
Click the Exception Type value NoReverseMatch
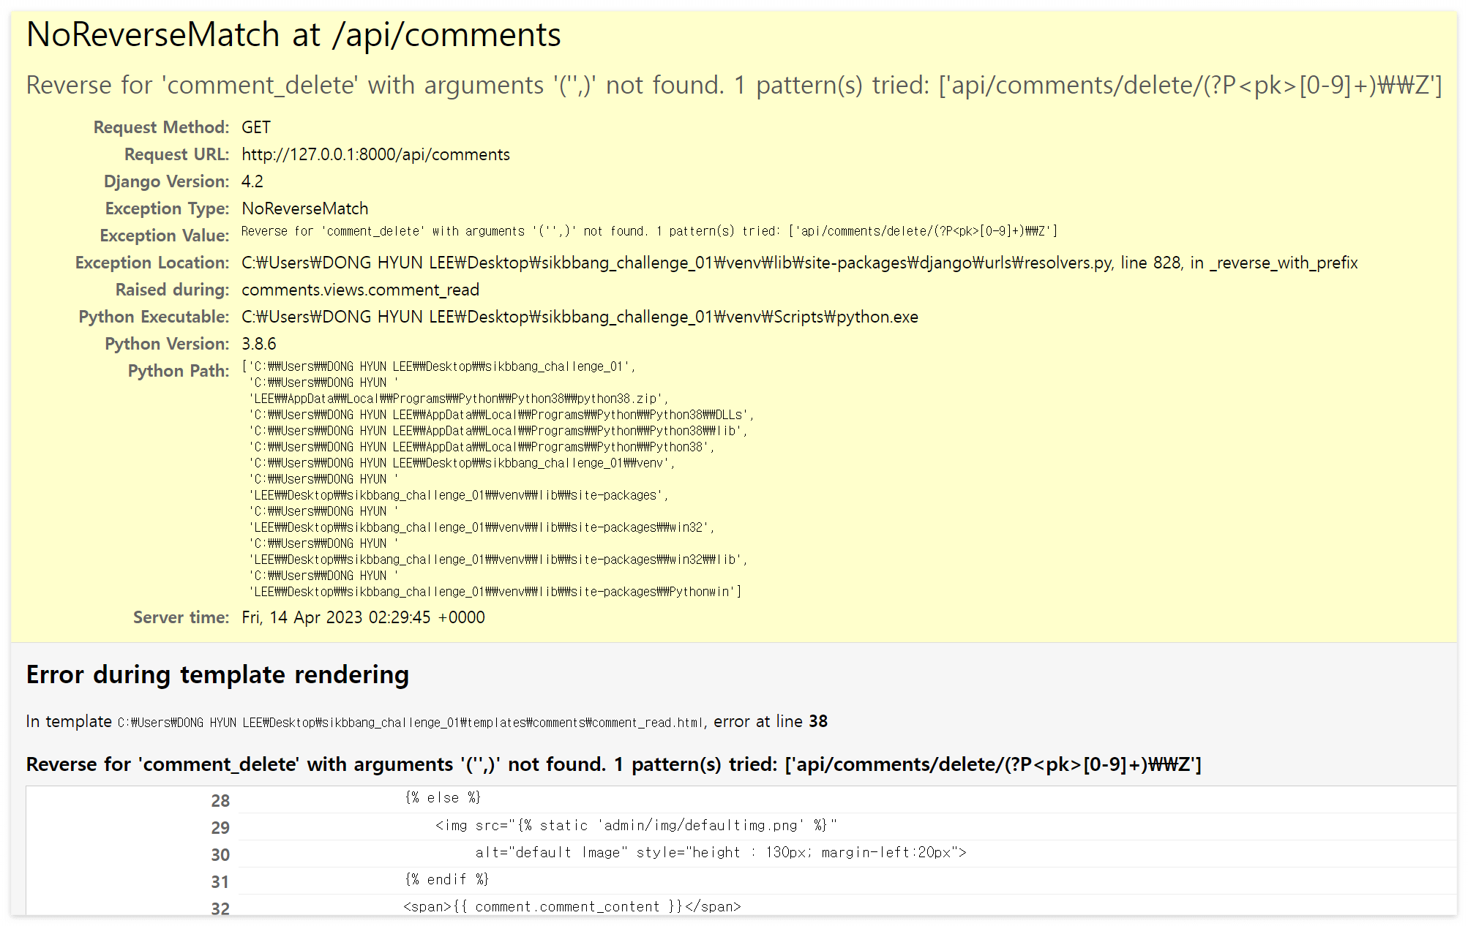pyautogui.click(x=304, y=208)
